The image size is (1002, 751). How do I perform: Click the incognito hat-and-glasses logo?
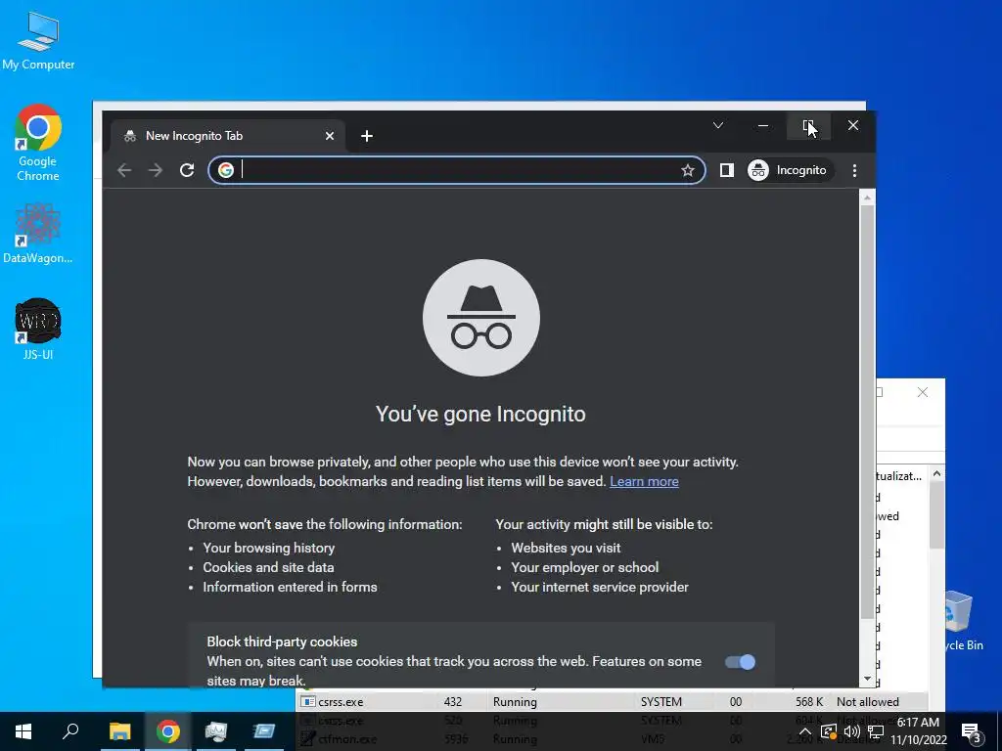(481, 318)
